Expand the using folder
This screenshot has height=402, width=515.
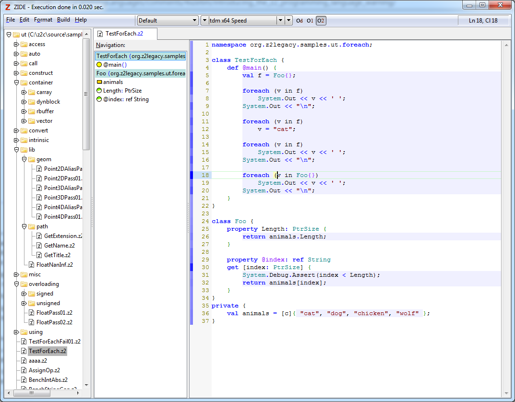point(16,332)
